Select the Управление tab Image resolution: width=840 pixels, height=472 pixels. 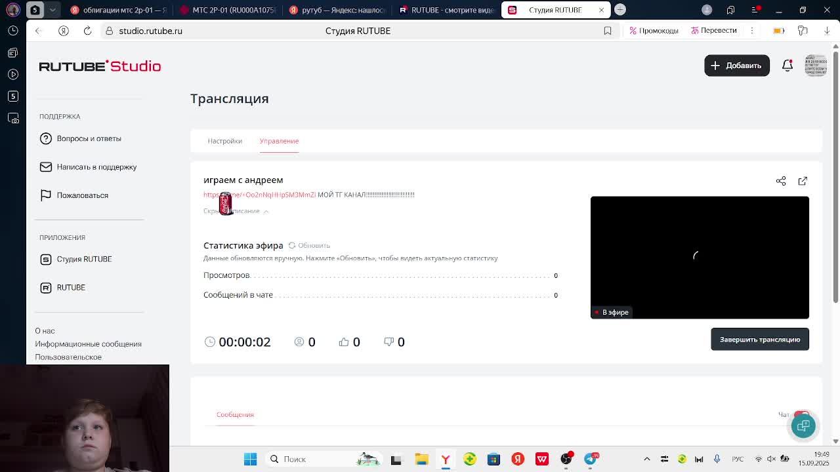(279, 141)
